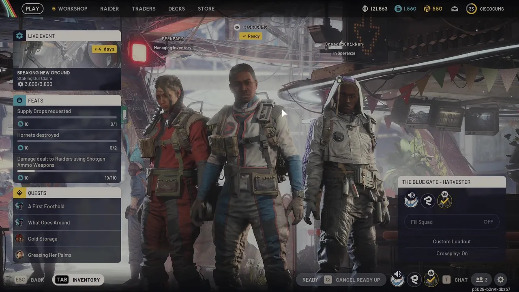Go to the STORE tab

pos(206,9)
